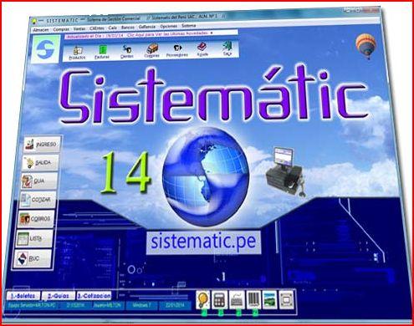Open the Bancos menu
The image size is (414, 326).
click(x=128, y=28)
